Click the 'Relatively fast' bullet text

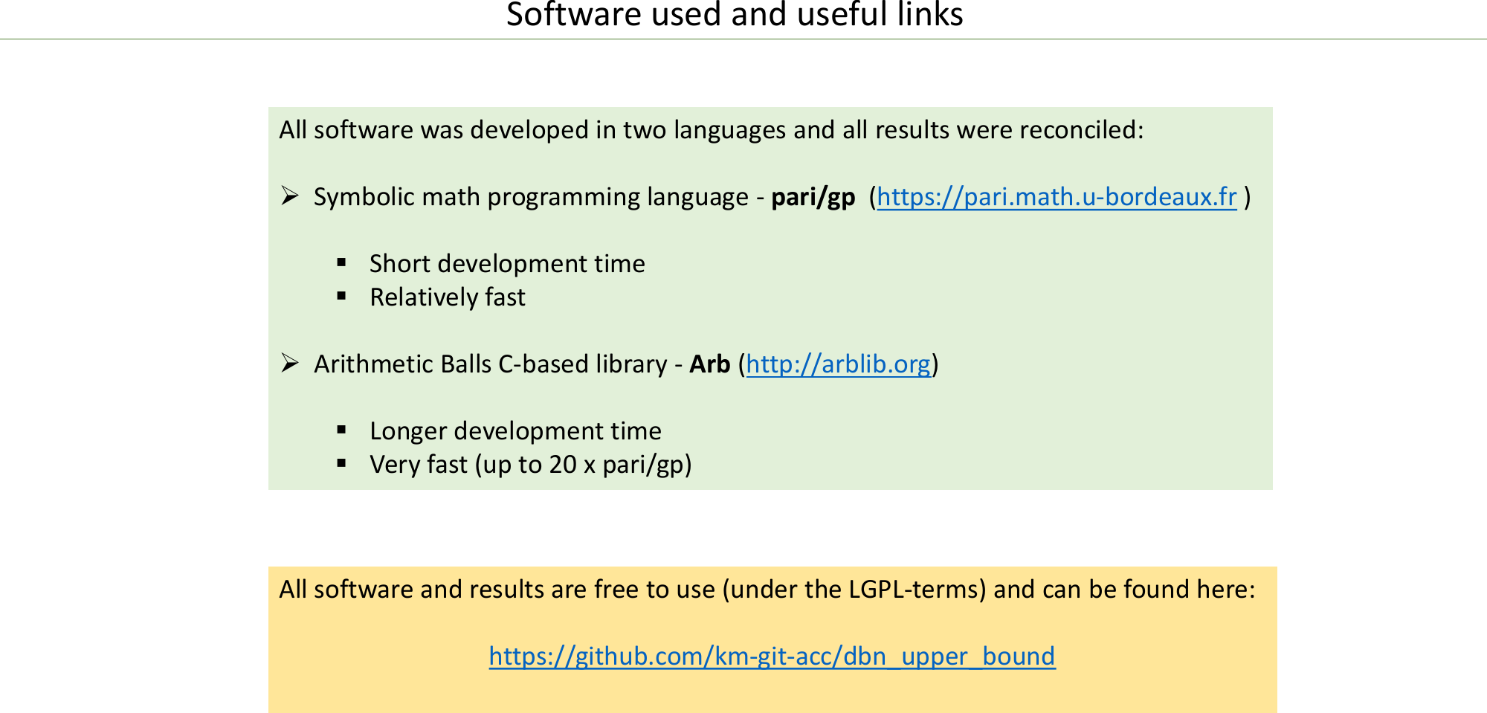pyautogui.click(x=448, y=297)
